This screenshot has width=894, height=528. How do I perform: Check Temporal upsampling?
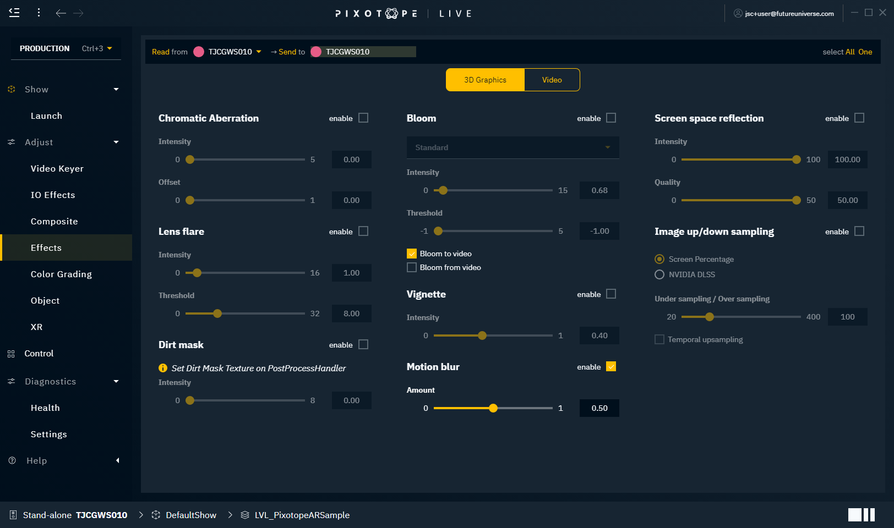[659, 339]
